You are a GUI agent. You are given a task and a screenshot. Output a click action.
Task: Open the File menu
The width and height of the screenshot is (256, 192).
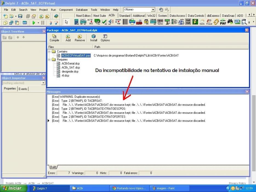click(x=6, y=10)
